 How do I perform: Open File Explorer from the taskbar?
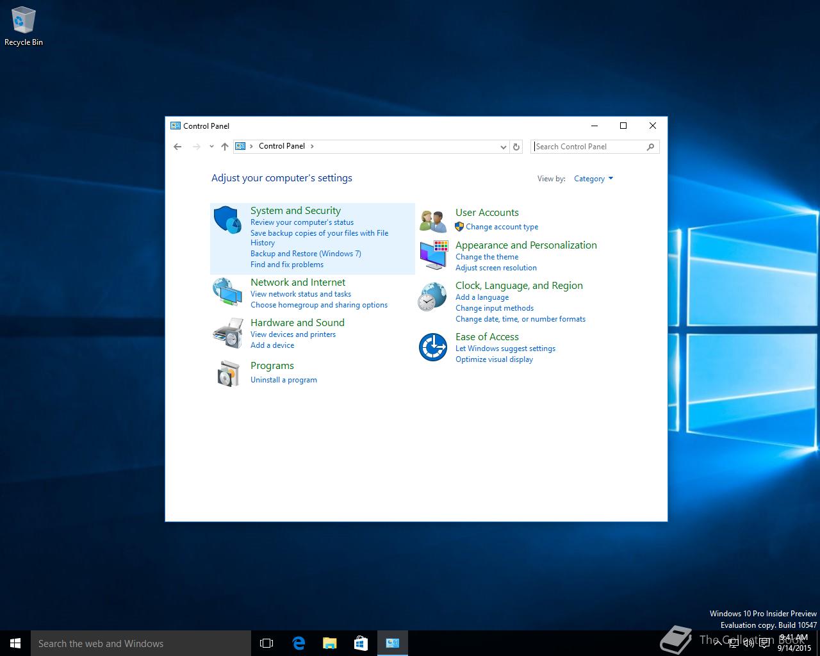click(329, 643)
